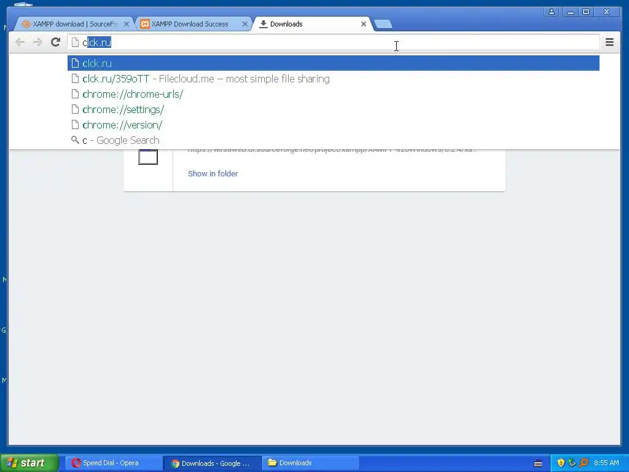The image size is (629, 472).
Task: Click the 8:55 AM system clock
Action: tap(606, 463)
